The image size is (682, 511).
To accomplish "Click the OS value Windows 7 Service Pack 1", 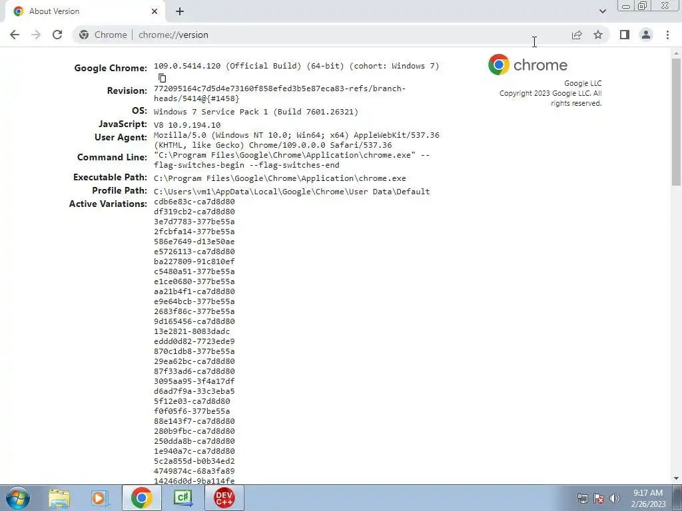I will click(256, 112).
